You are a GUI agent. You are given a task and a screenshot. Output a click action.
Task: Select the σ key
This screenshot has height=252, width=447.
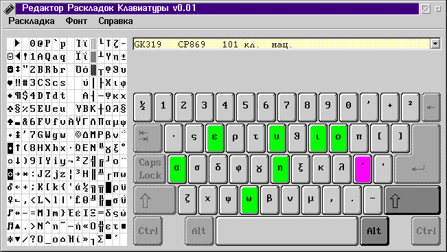tap(198, 169)
